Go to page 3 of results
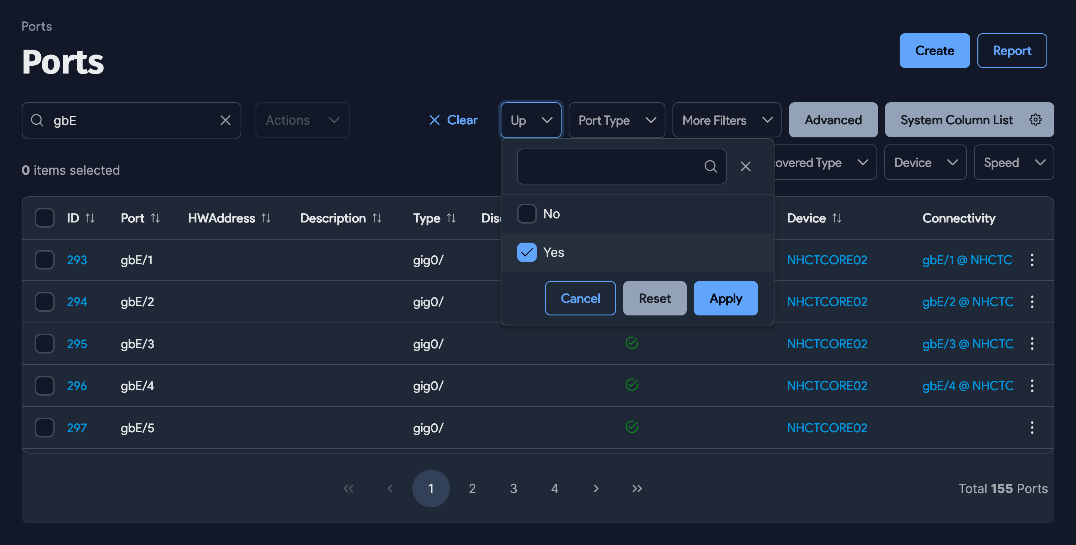 coord(513,488)
